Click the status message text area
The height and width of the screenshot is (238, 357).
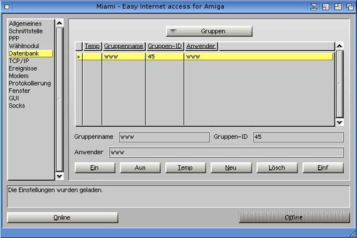(178, 196)
